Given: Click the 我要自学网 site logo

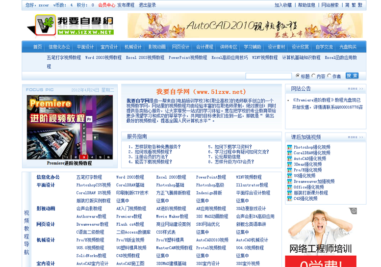Looking at the screenshot, I should (x=71, y=26).
